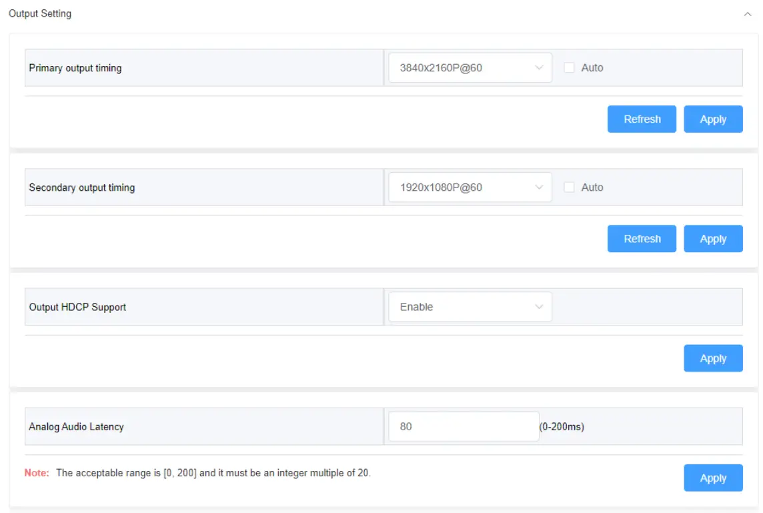Click the Primary output timing label
The height and width of the screenshot is (513, 763).
[75, 68]
